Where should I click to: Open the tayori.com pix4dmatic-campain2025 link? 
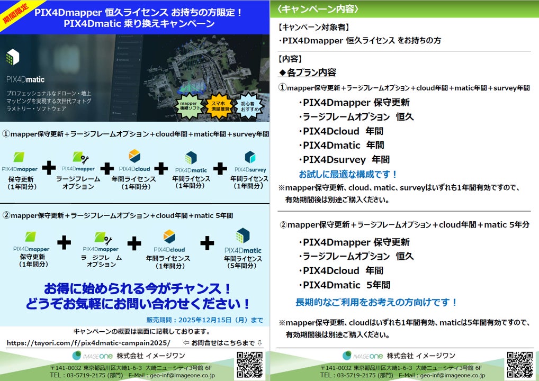(88, 343)
